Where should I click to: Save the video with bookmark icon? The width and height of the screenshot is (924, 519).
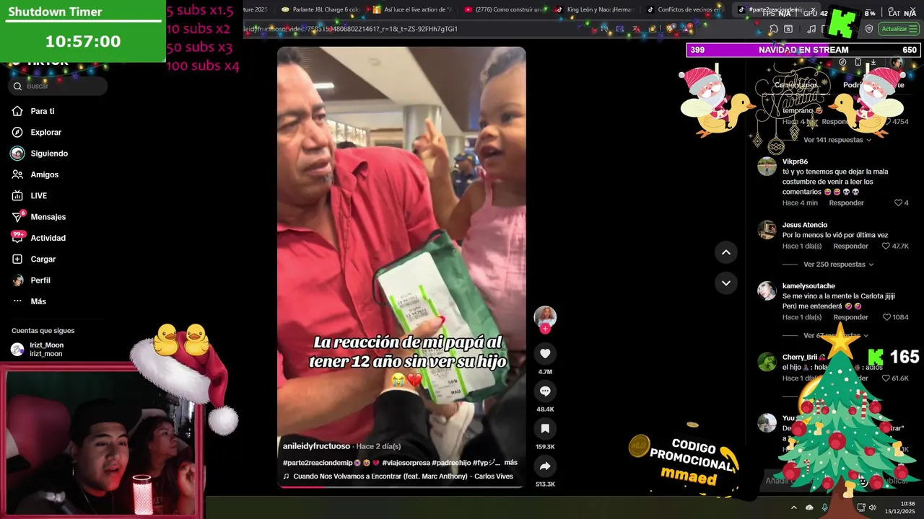click(545, 428)
